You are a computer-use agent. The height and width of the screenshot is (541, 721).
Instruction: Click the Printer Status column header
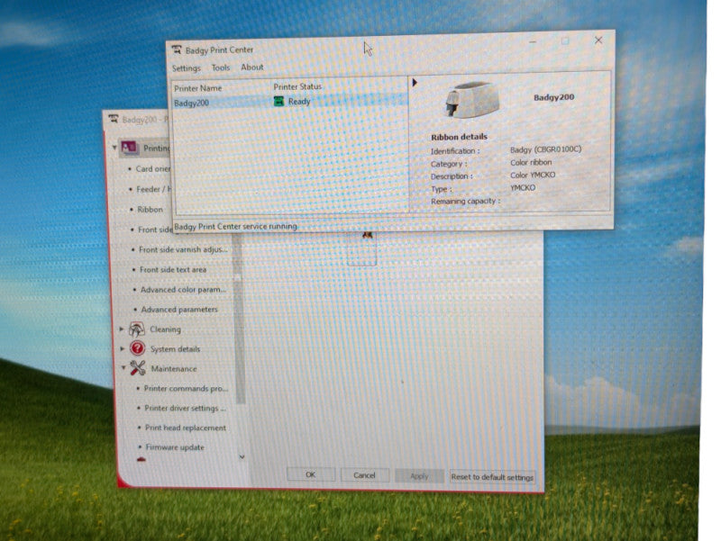pos(297,86)
